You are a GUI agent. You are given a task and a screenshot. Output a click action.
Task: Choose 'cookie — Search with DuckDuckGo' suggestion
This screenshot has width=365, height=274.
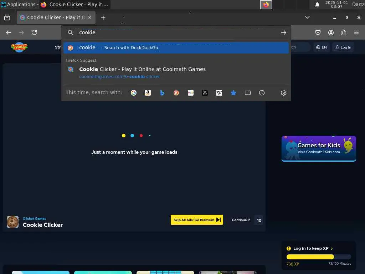coord(176,48)
